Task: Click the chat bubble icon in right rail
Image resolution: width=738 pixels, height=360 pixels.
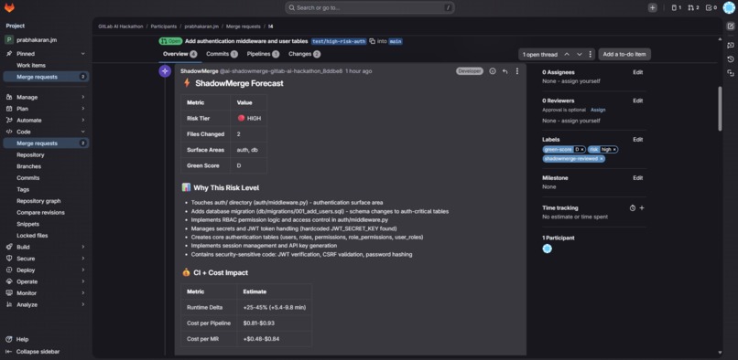Action: coord(731,45)
